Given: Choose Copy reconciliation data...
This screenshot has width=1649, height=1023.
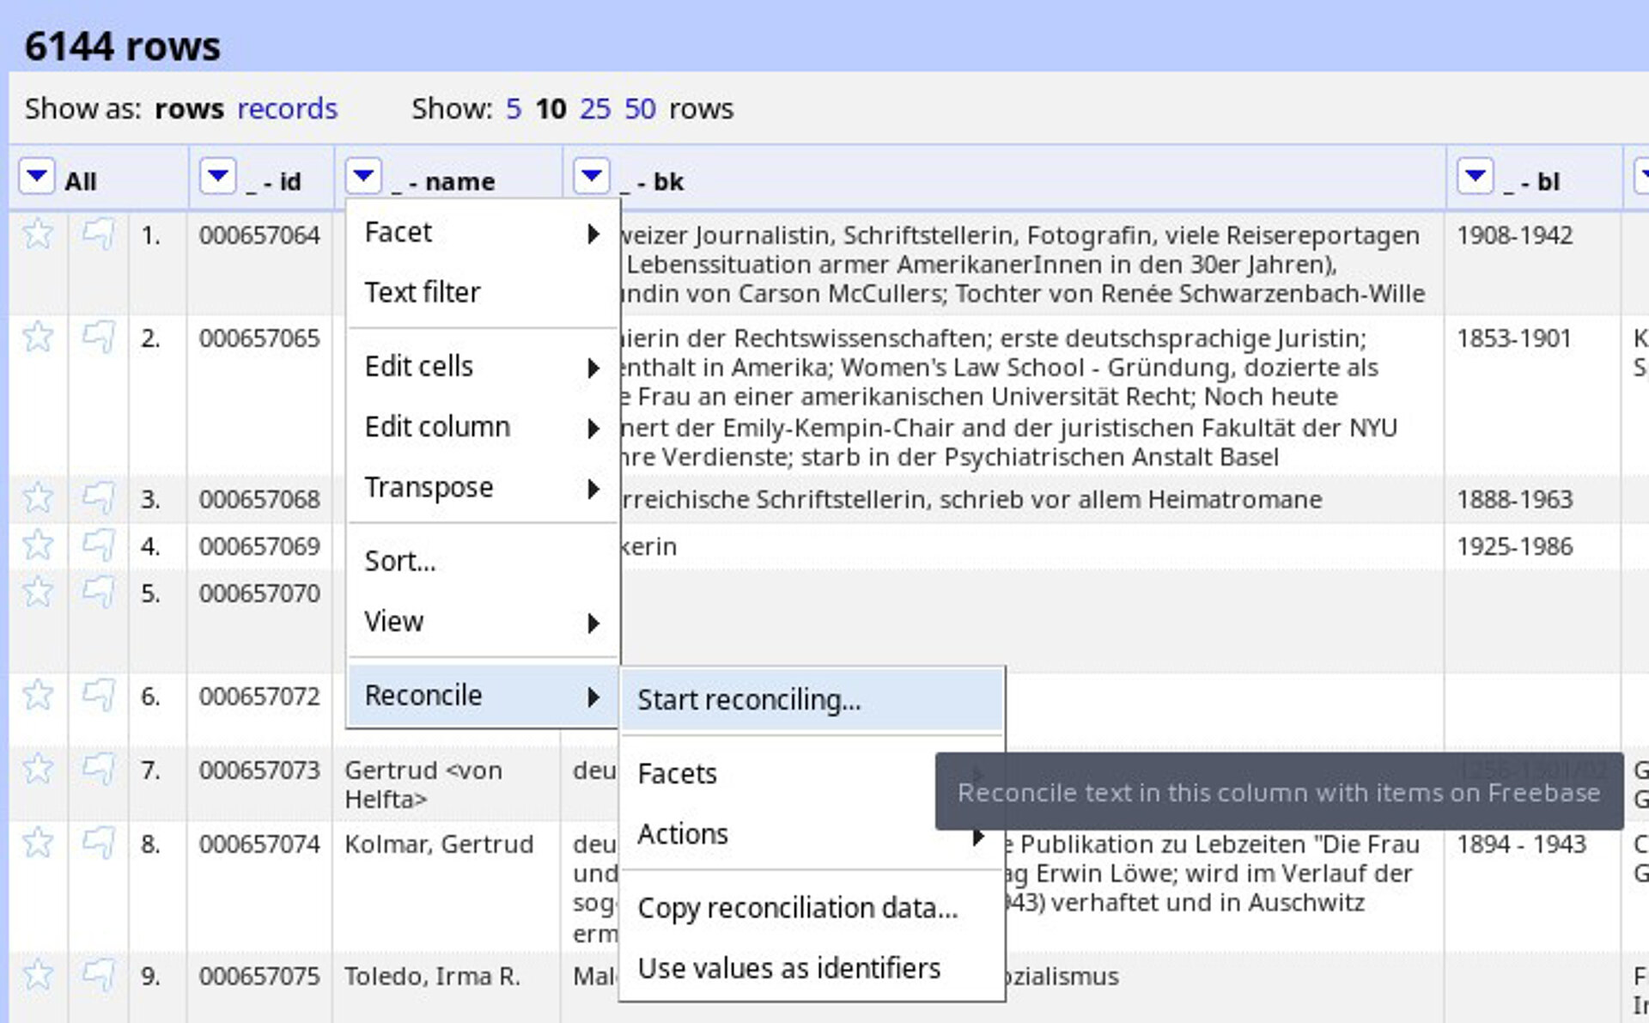Looking at the screenshot, I should click(812, 908).
